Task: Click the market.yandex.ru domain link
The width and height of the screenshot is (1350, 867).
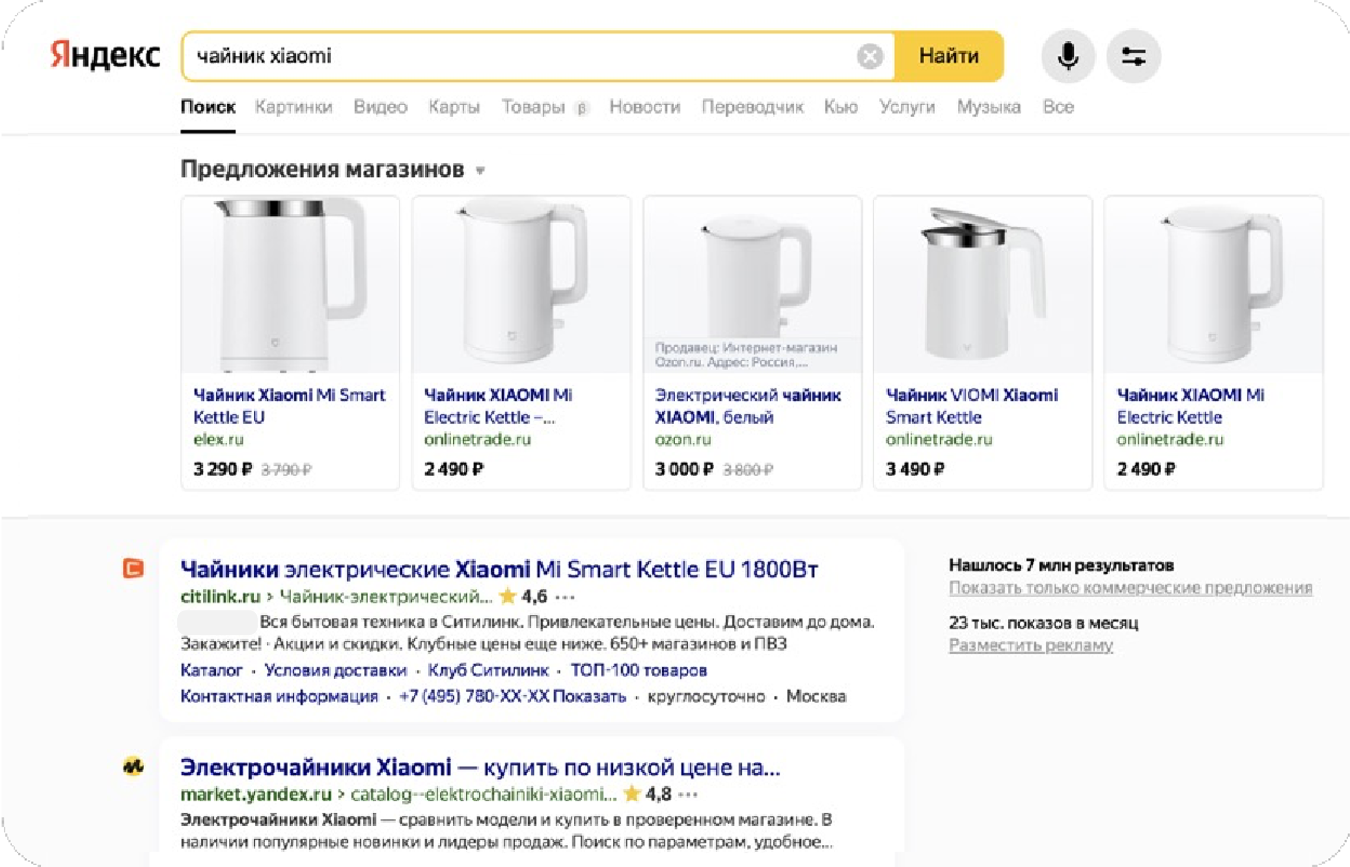Action: pyautogui.click(x=256, y=794)
